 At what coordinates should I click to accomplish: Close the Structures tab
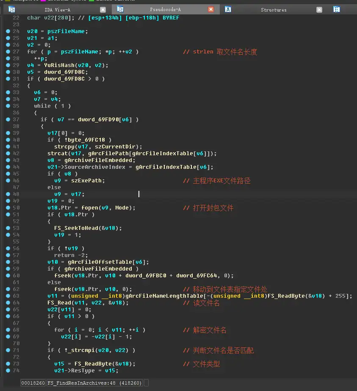(x=319, y=10)
